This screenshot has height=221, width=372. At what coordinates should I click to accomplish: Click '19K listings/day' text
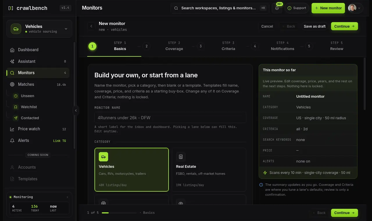click(x=190, y=185)
